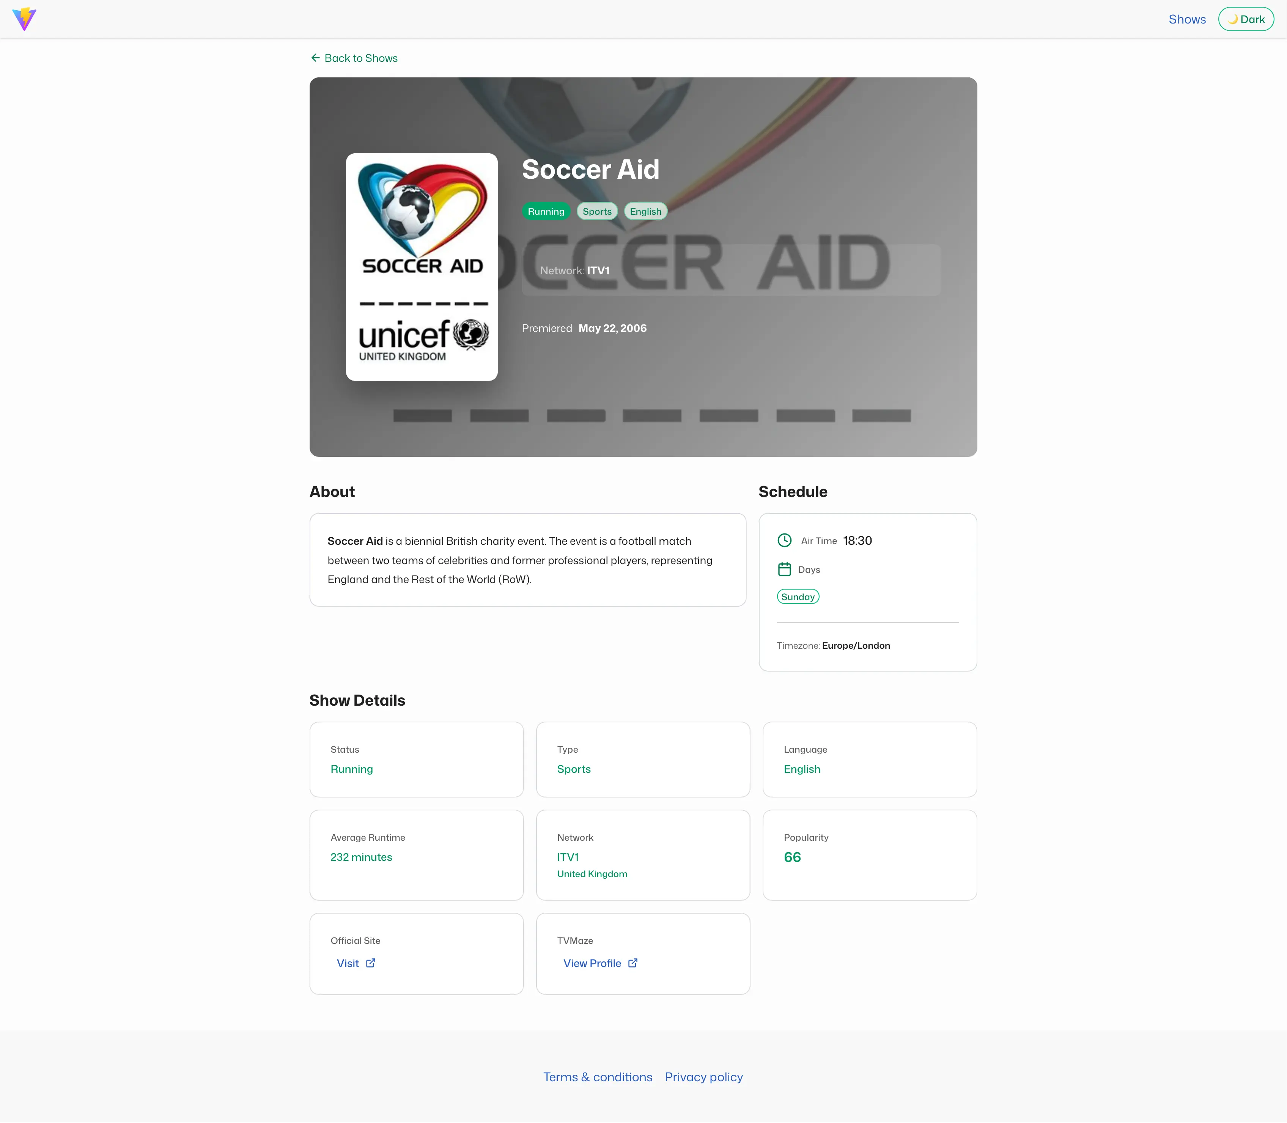Click the Air Time clock icon

[x=785, y=540]
